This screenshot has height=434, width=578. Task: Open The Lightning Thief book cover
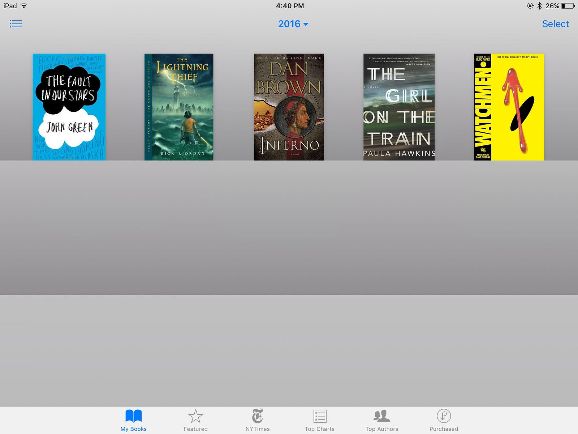click(x=179, y=107)
